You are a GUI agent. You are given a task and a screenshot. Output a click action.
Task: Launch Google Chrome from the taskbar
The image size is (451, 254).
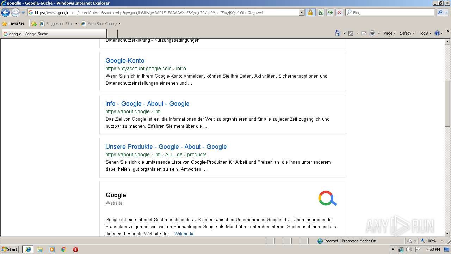point(63,249)
